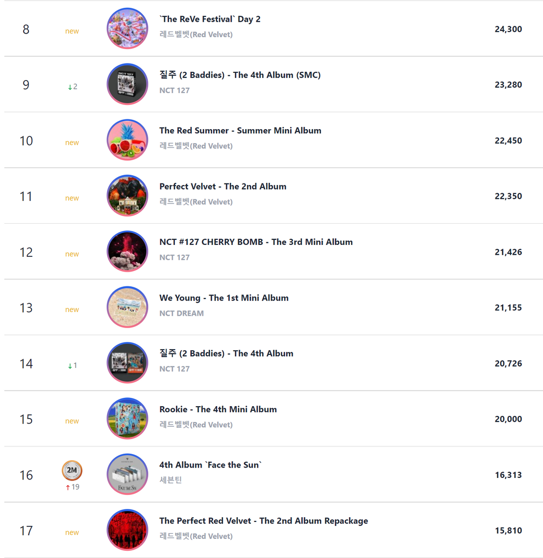Open the 'The ReVe Festival' Day 2 title
The height and width of the screenshot is (558, 543).
(210, 19)
